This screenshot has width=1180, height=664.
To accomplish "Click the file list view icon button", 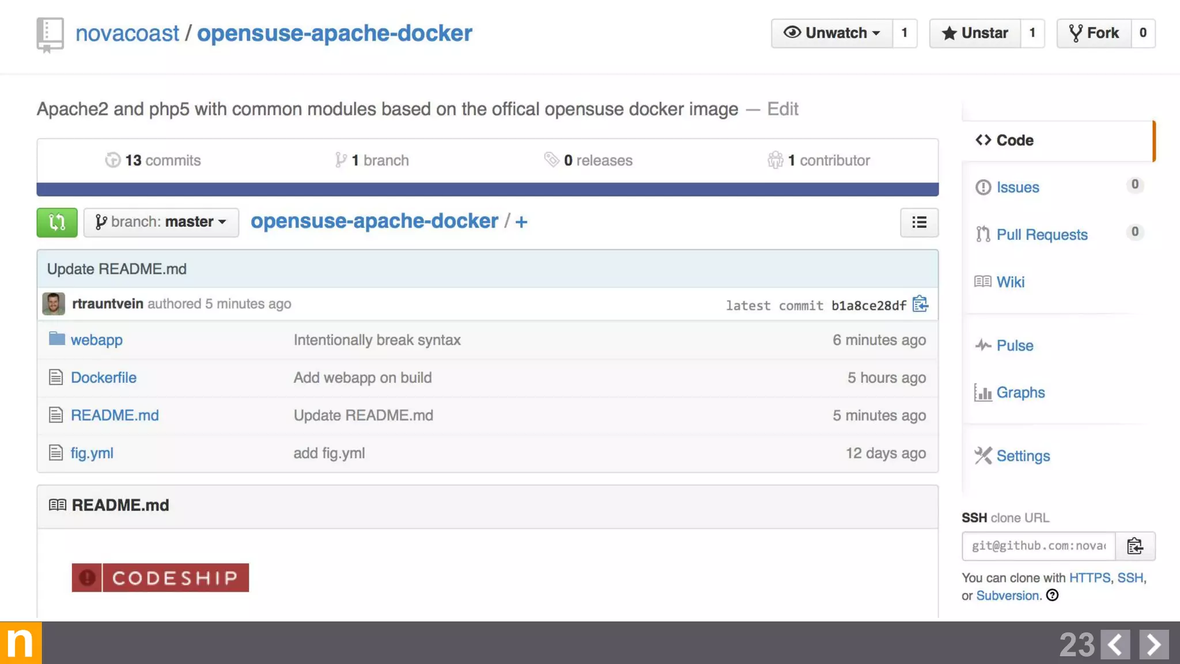I will 919,222.
